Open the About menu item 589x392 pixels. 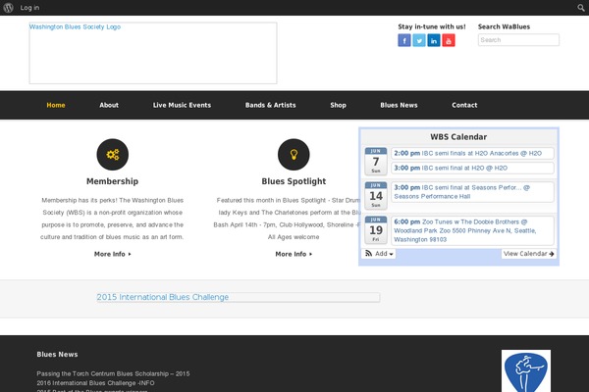109,105
